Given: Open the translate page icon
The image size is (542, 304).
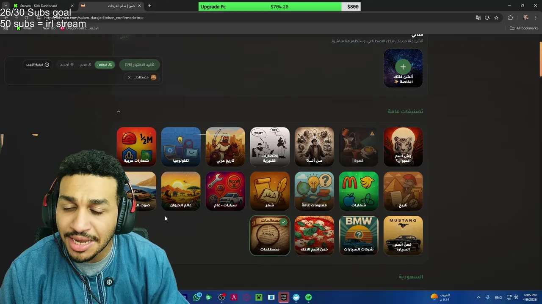Looking at the screenshot, I should point(478,18).
